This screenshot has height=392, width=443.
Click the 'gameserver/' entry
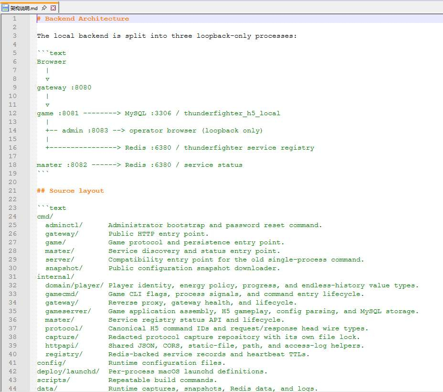point(68,311)
